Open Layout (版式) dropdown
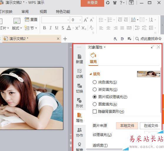Screen dimensions: 164x151 click(17, 28)
